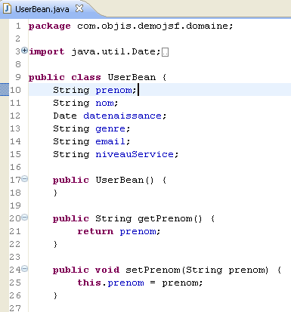This screenshot has width=291, height=312.
Task: Click 'UserBean()' constructor name on line 17
Action: click(x=125, y=180)
